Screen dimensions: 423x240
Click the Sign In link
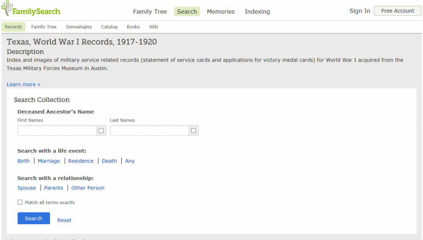click(360, 11)
